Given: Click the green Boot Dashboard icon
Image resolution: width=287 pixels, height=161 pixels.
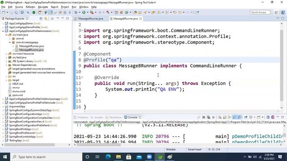Looking at the screenshot, I should (34, 13).
